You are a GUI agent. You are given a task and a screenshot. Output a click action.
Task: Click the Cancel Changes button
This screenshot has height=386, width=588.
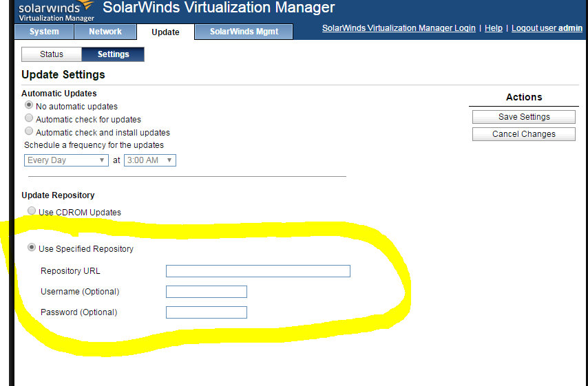[524, 134]
